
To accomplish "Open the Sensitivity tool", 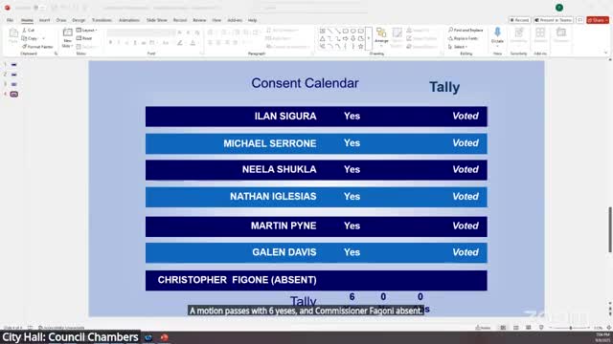I will coord(519,35).
